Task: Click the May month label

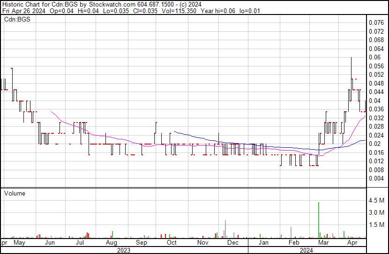Action: (x=19, y=243)
